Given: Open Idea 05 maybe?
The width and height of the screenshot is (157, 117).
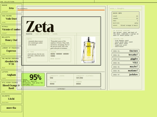Looking at the screenshot, I should [x=126, y=67].
